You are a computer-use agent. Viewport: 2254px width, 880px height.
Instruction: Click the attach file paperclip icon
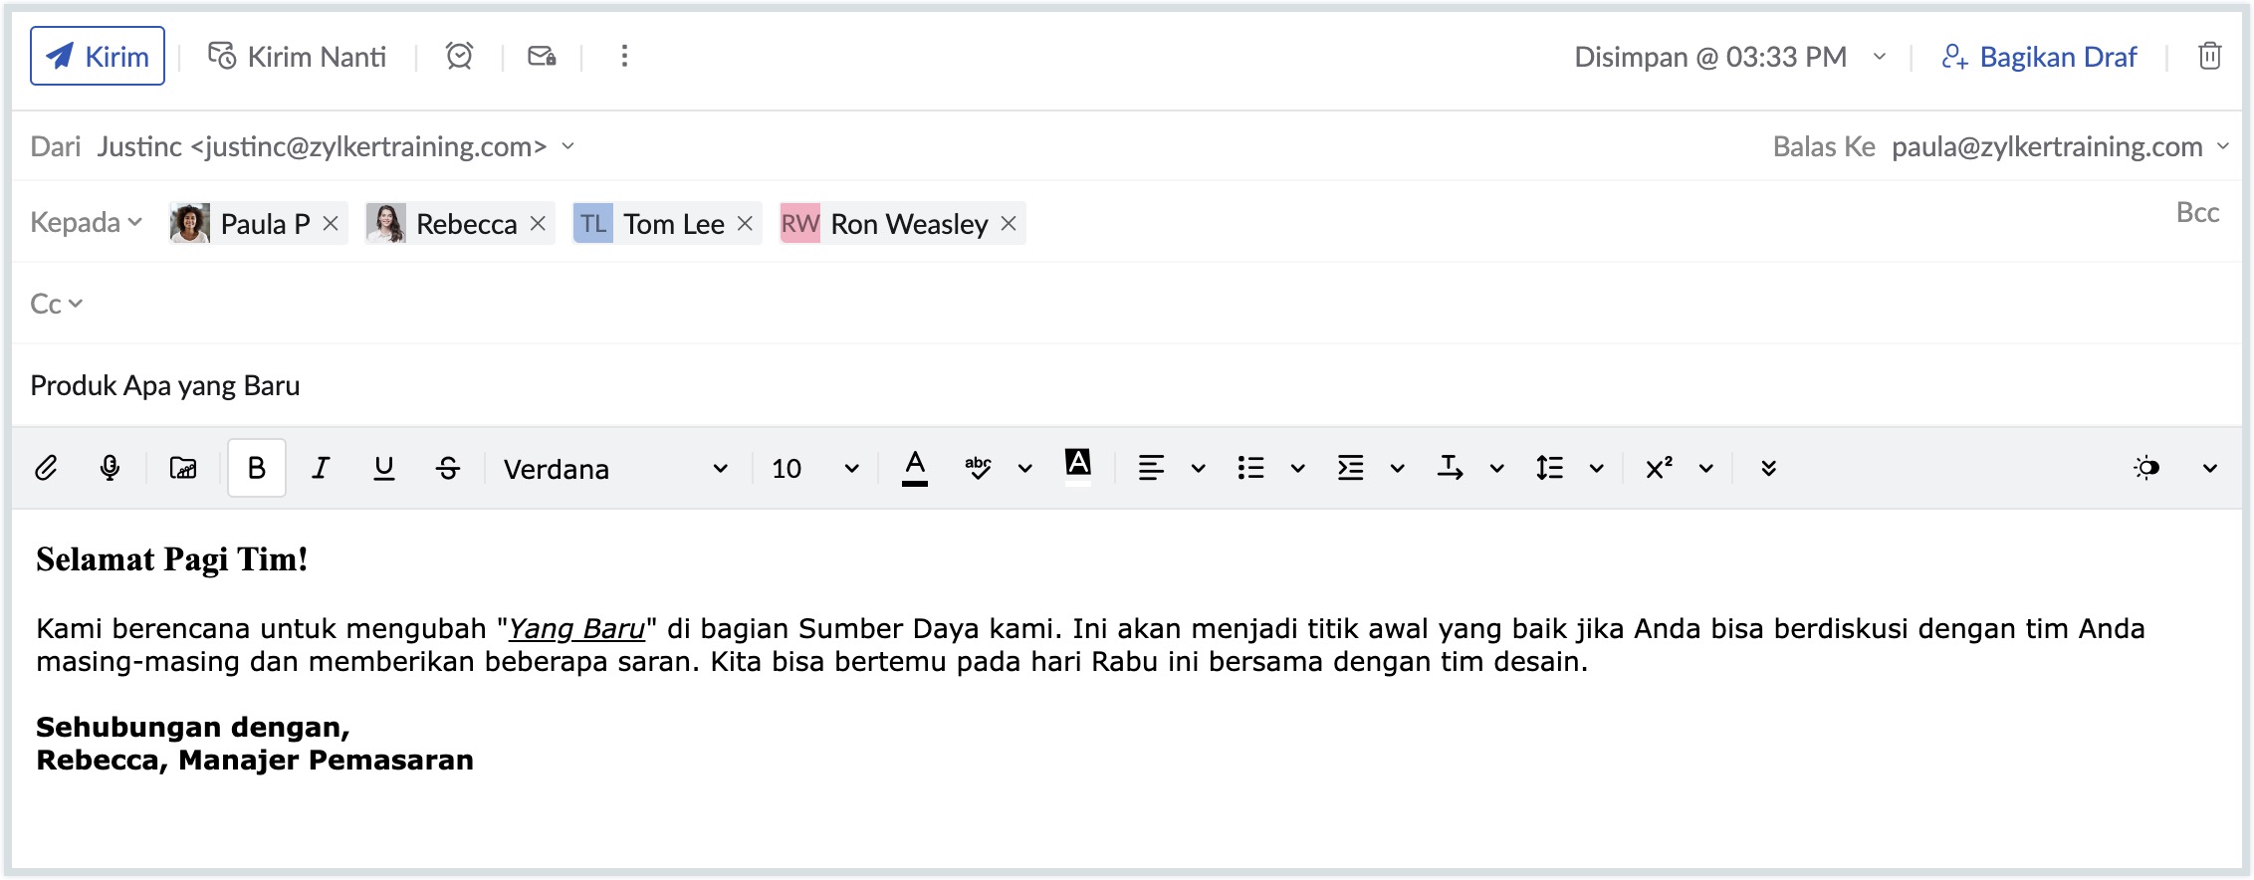click(x=46, y=468)
